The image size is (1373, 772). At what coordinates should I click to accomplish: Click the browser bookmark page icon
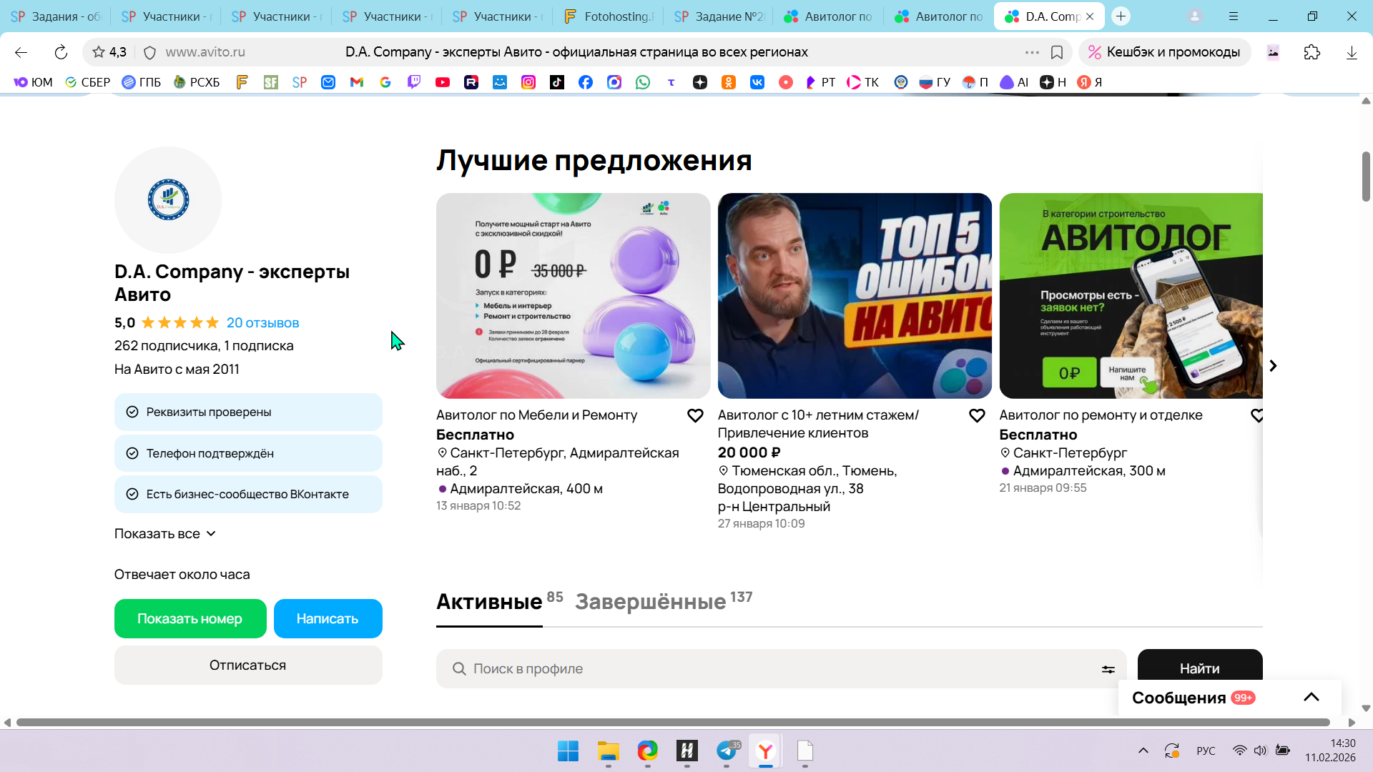(x=1057, y=52)
